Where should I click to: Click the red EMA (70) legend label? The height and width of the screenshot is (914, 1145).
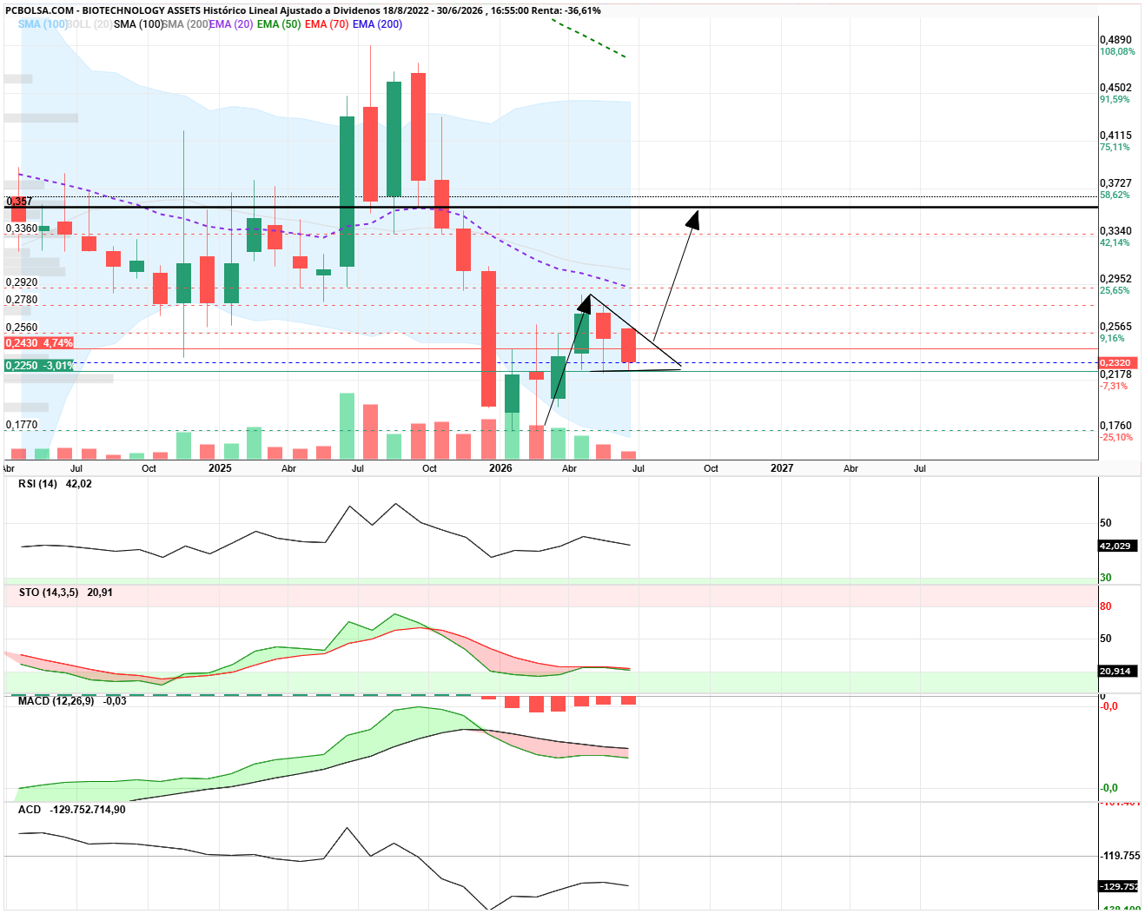click(327, 24)
